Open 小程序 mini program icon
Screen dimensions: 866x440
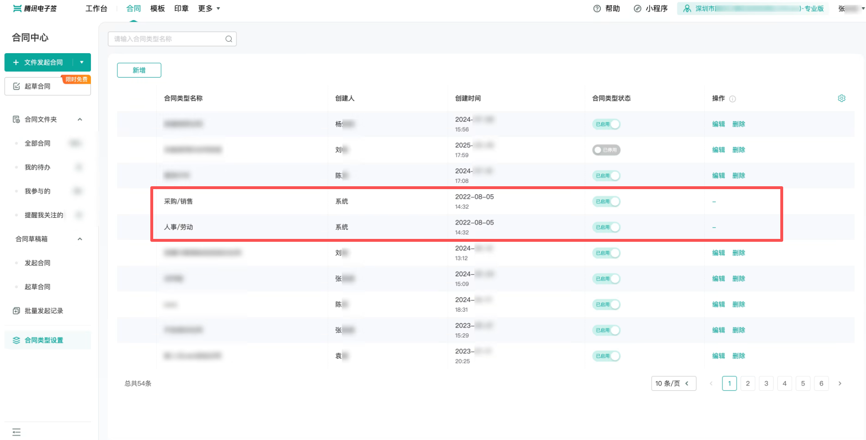click(x=638, y=9)
